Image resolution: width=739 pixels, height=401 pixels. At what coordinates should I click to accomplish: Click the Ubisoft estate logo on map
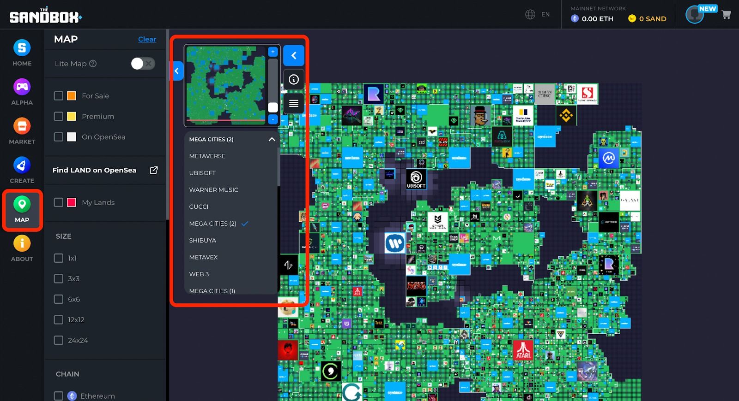[416, 179]
